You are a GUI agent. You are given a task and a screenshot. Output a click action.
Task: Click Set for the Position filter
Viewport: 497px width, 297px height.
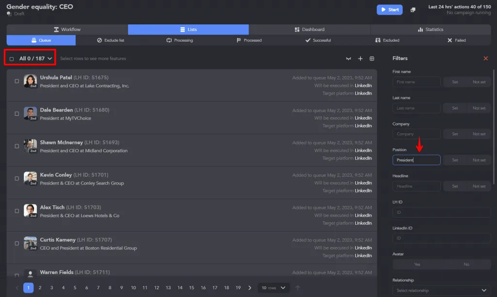[x=455, y=160]
